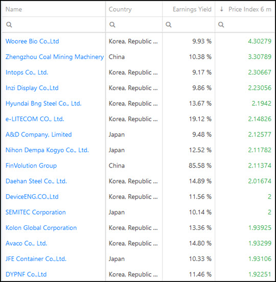Screen dimensions: 276x282
Task: Open the Hyundai Bng Steel Co., Ltd. link
Action: click(43, 103)
